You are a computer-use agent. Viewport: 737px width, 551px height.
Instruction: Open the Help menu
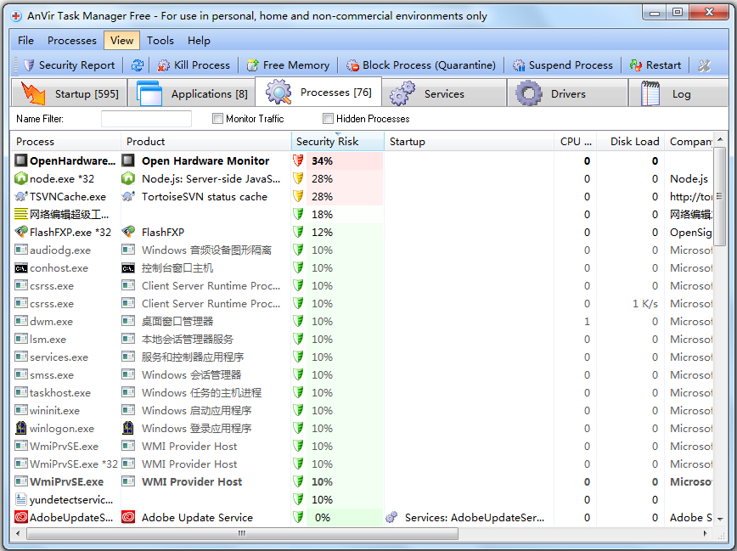[x=199, y=41]
